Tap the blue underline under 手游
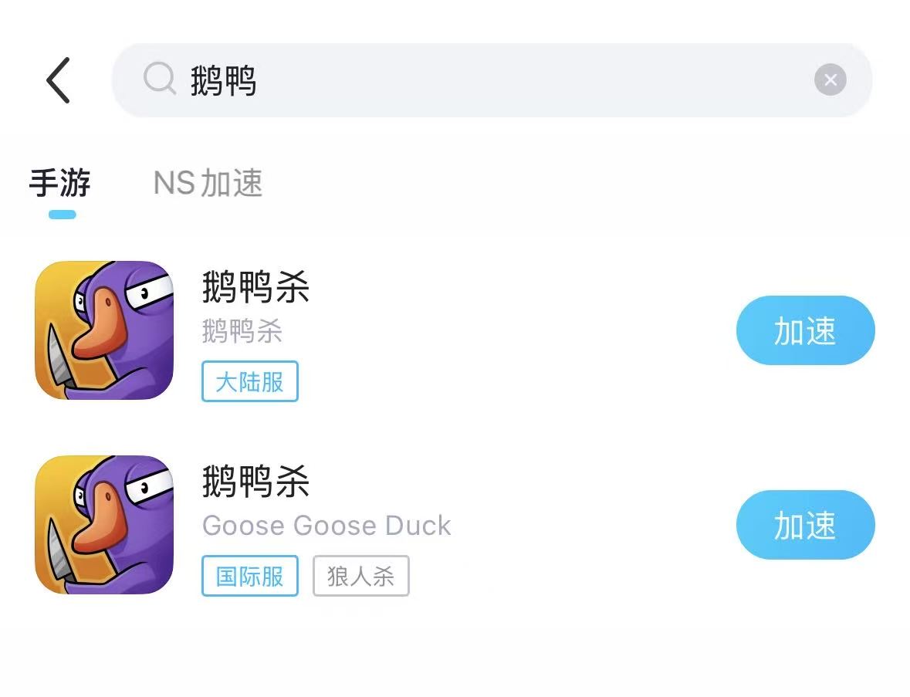 [x=62, y=215]
